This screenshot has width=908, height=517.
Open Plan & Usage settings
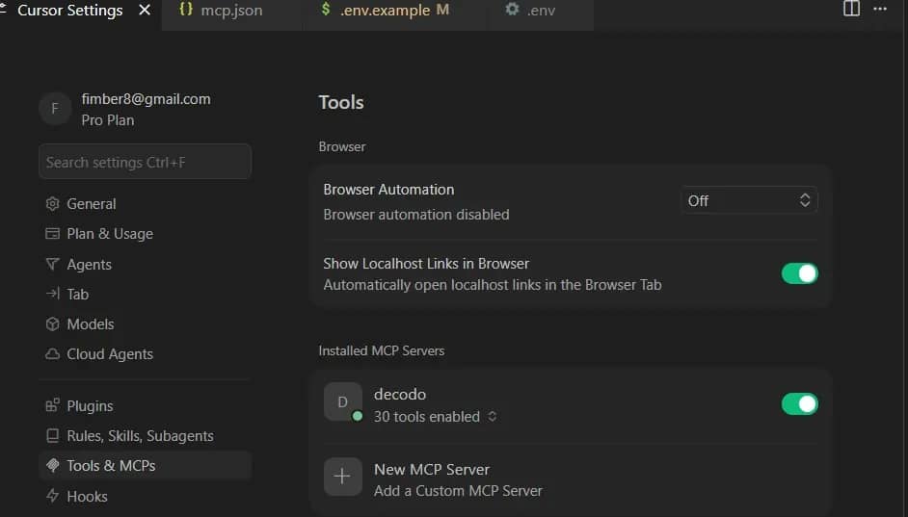tap(145, 234)
